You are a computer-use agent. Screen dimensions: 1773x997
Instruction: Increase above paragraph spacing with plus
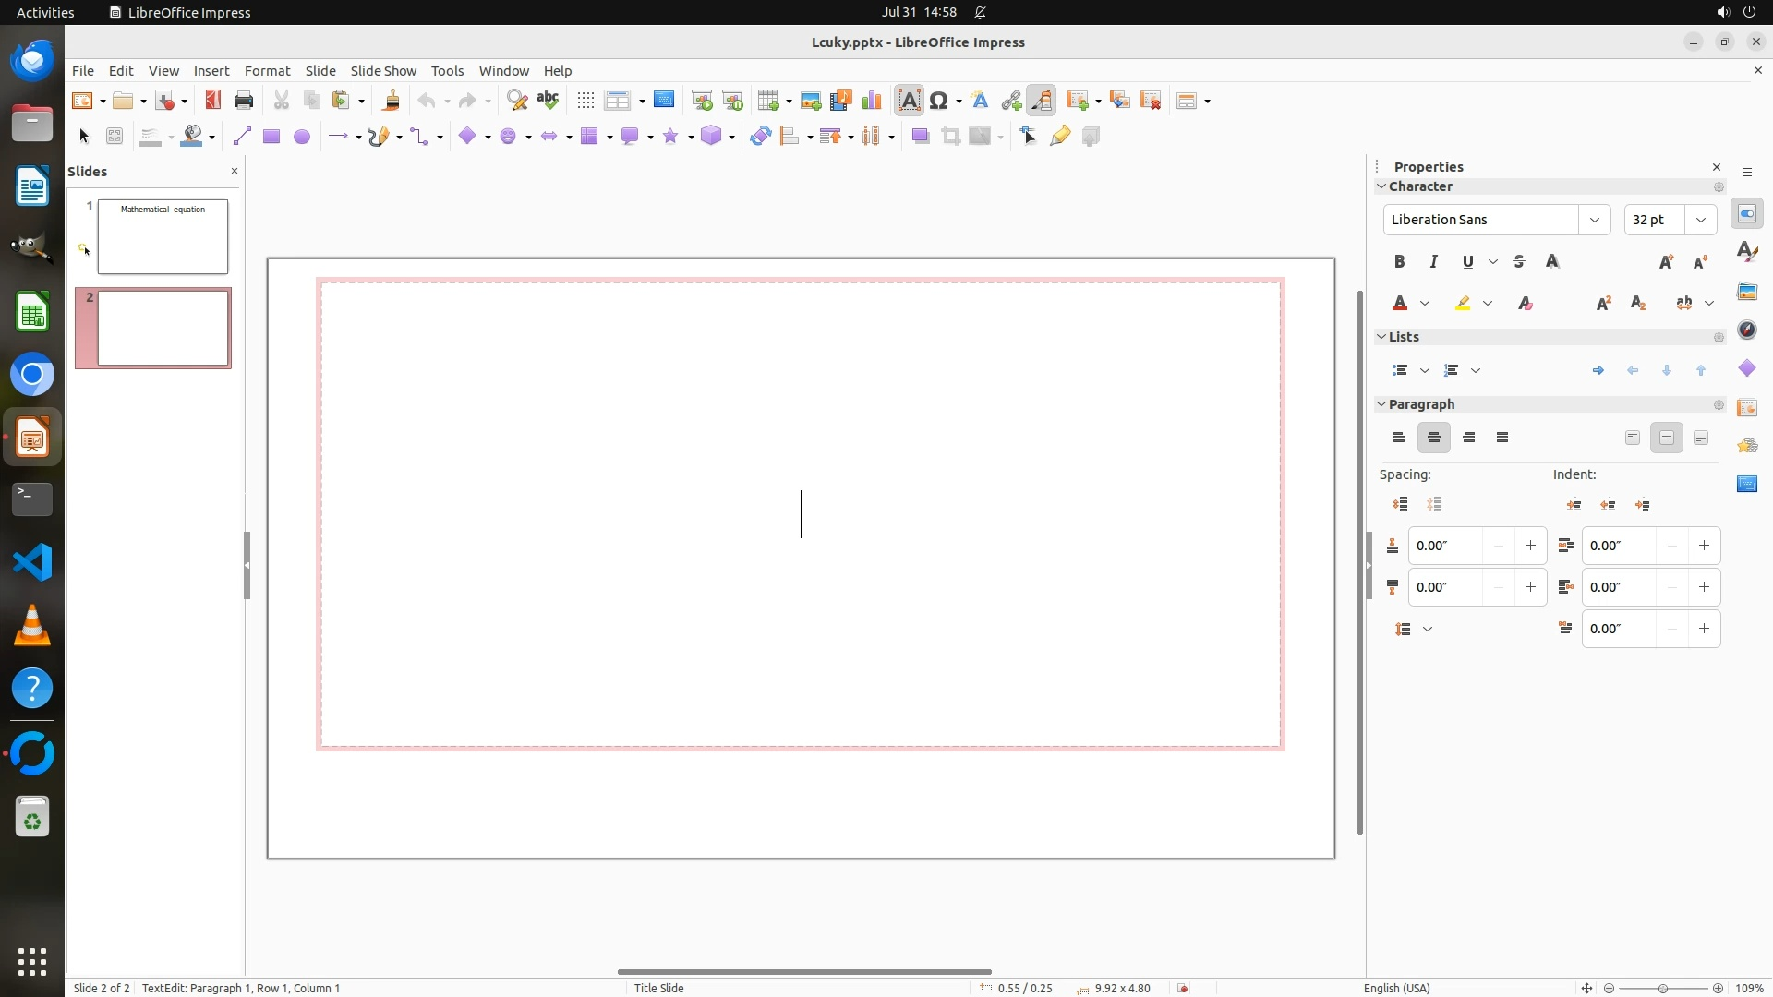click(1530, 546)
